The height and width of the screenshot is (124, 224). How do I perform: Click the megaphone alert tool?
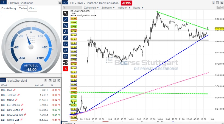[x=66, y=63]
